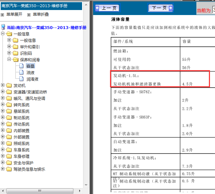Select the 安全与保护 tree label
This screenshot has width=215, height=194.
tap(23, 163)
